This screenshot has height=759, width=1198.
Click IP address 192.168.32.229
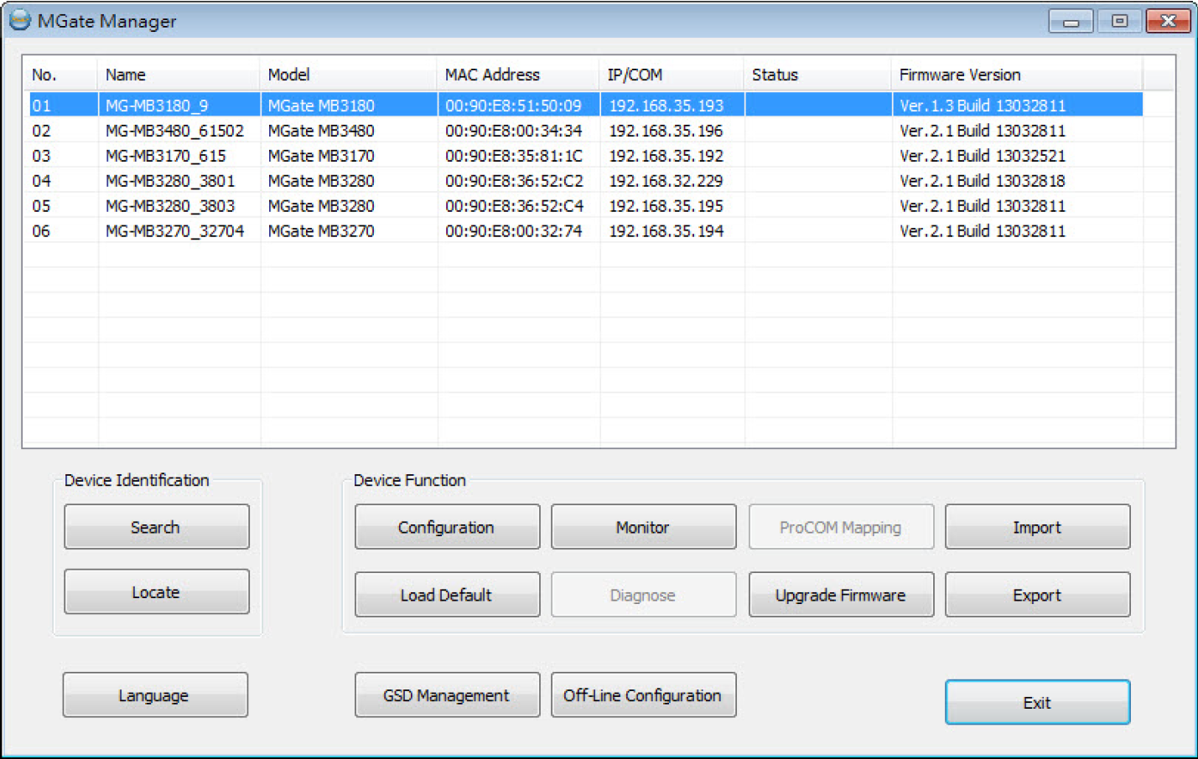[666, 181]
